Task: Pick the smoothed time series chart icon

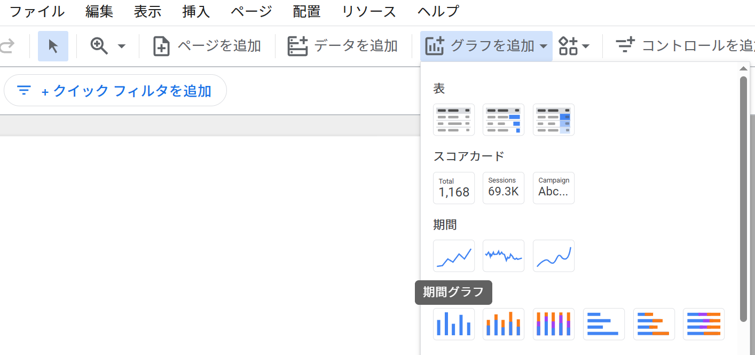Action: point(553,256)
